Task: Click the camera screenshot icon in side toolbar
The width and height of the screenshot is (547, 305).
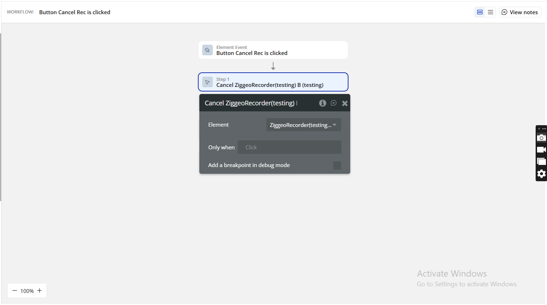Action: pyautogui.click(x=541, y=138)
